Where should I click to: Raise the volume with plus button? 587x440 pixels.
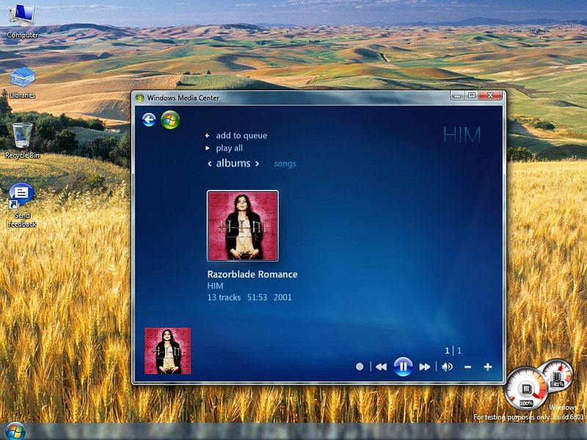click(x=488, y=367)
